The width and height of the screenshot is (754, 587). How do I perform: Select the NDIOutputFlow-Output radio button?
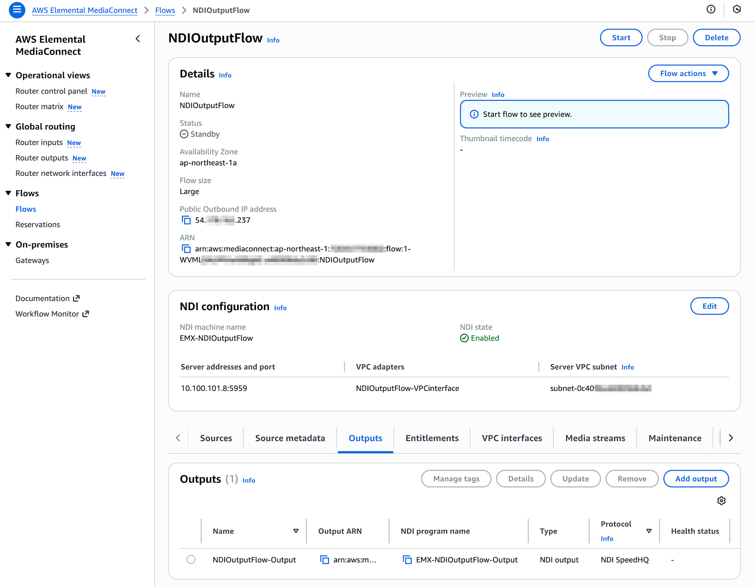191,559
